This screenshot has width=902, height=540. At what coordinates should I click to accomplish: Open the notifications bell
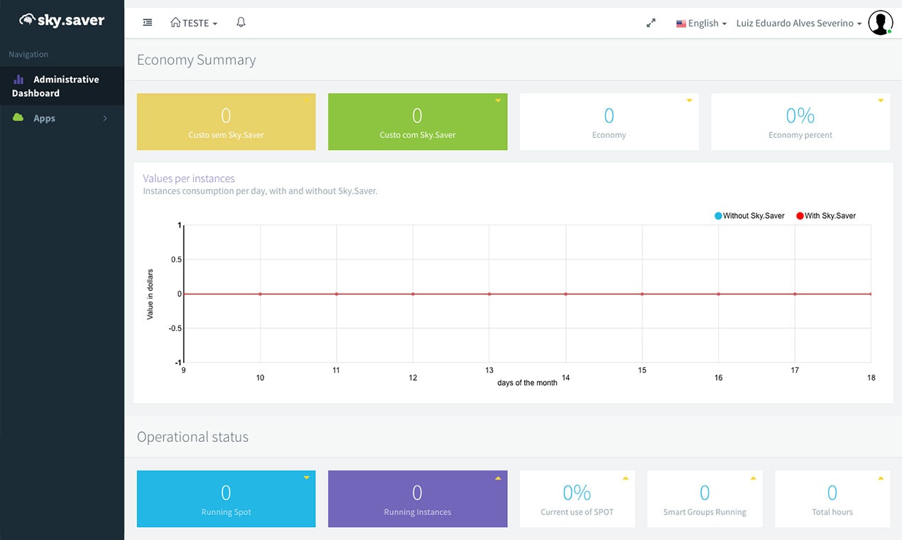241,22
